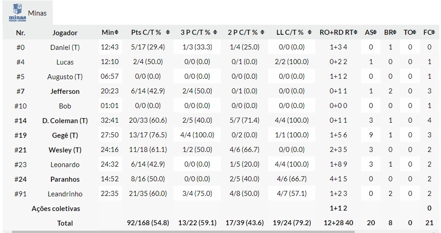Click the Minas team logo
The image size is (441, 233).
17,12
